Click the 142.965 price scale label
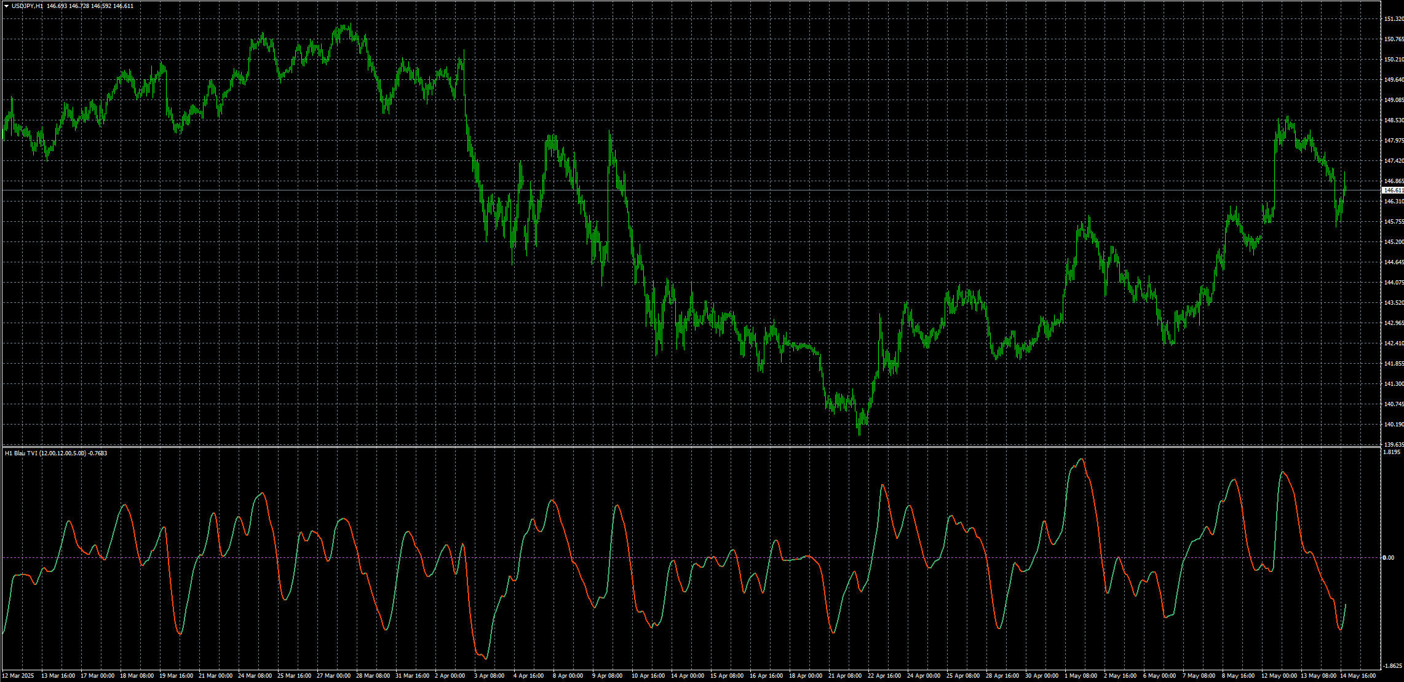 1394,323
